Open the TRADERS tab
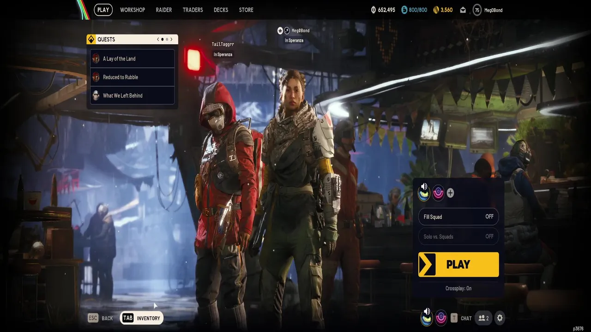591x332 pixels. tap(193, 10)
